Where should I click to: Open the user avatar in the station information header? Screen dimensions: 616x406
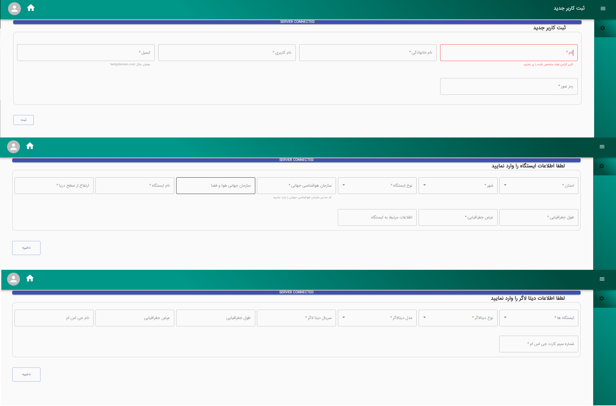click(x=14, y=147)
